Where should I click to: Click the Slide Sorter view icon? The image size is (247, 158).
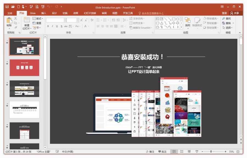pos(182,151)
